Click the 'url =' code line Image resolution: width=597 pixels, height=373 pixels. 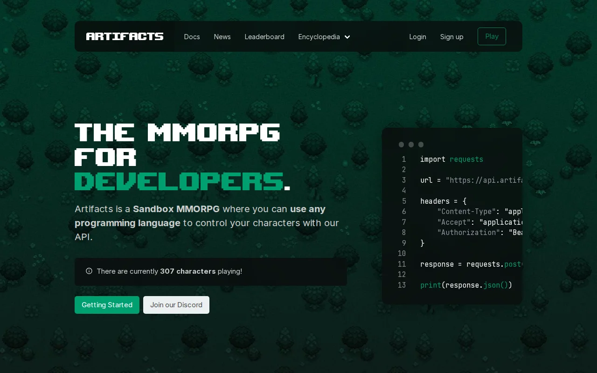(x=471, y=180)
